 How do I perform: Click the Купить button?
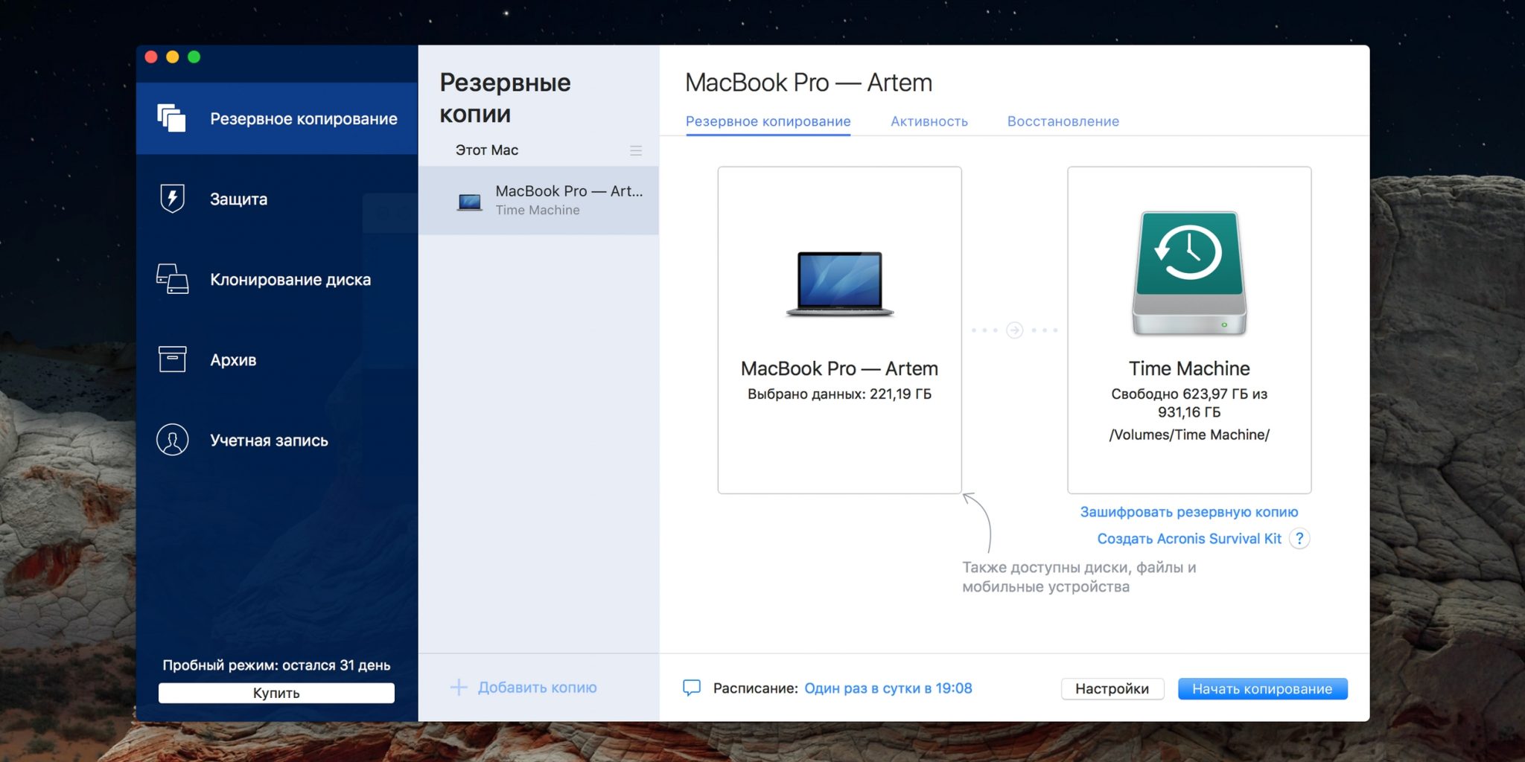[276, 693]
